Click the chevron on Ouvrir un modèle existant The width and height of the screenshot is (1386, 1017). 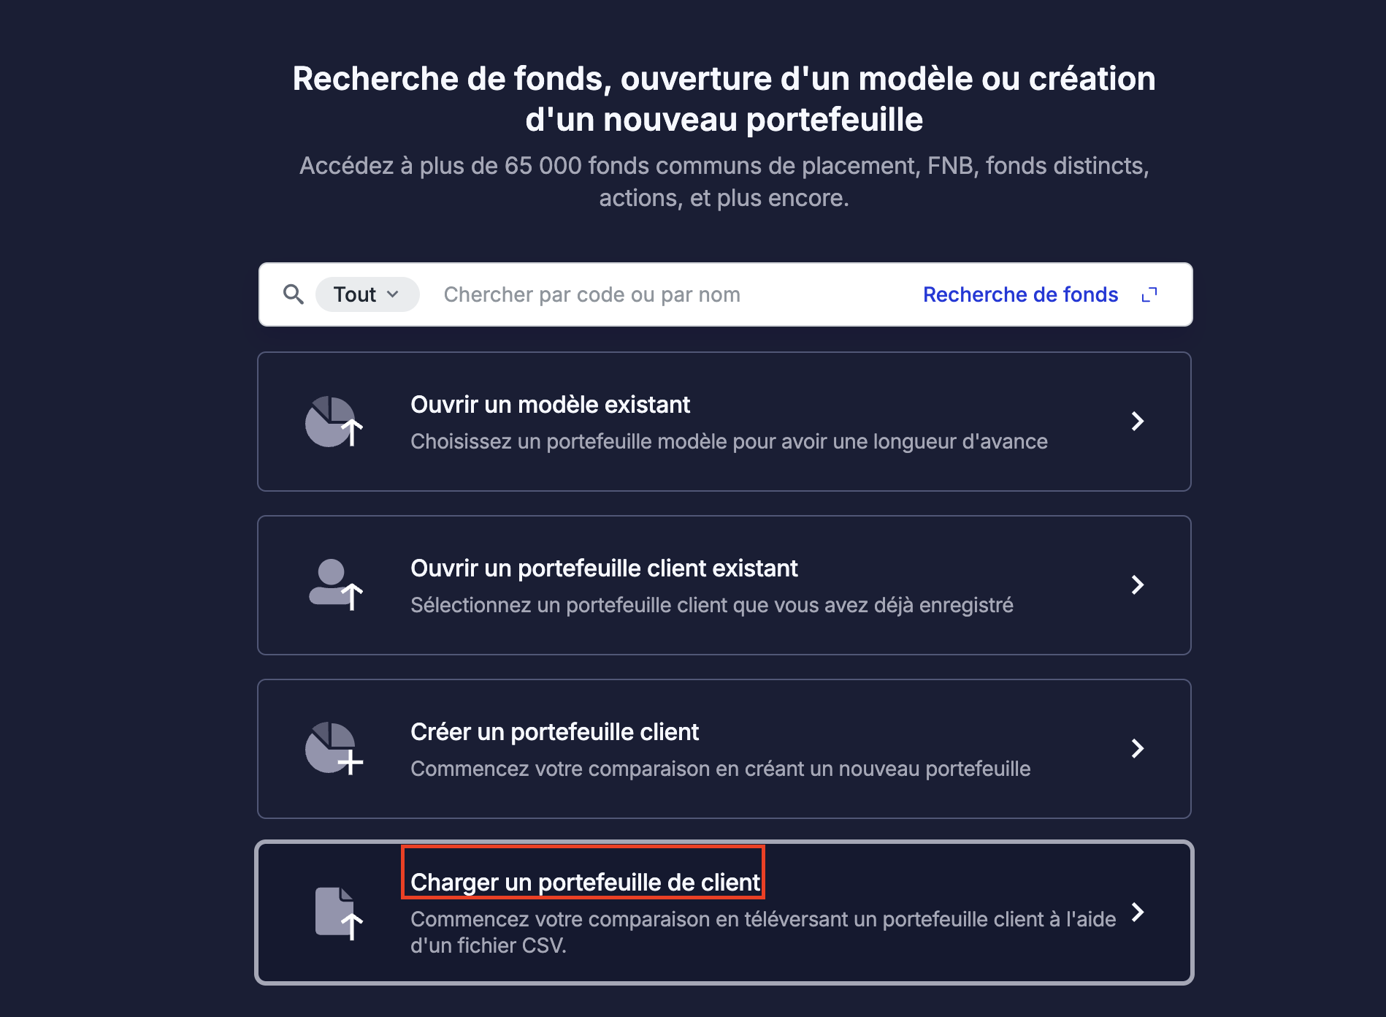(1137, 421)
